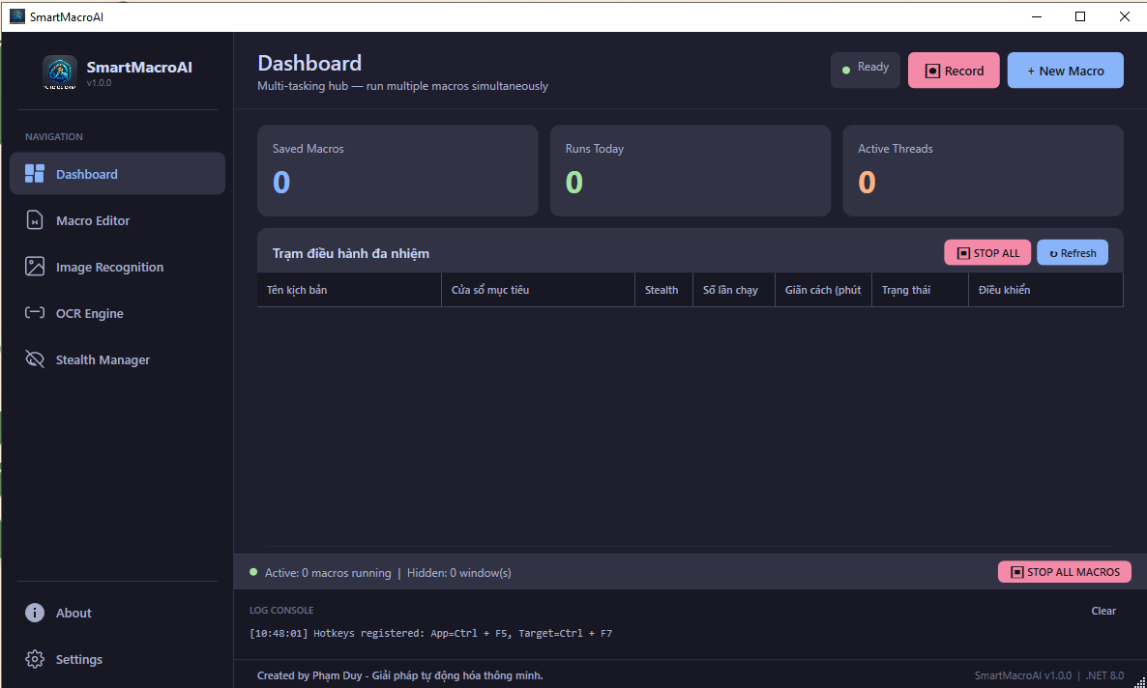Click the SmartMacroAI logo in the sidebar
1147x688 pixels.
60,72
